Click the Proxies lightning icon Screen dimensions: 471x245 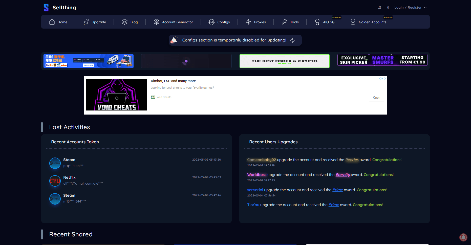248,22
